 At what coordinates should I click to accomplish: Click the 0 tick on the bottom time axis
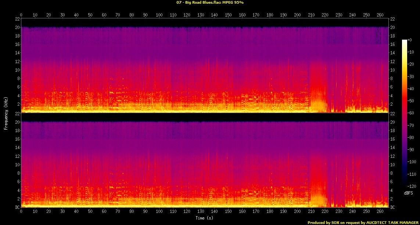coord(21,212)
